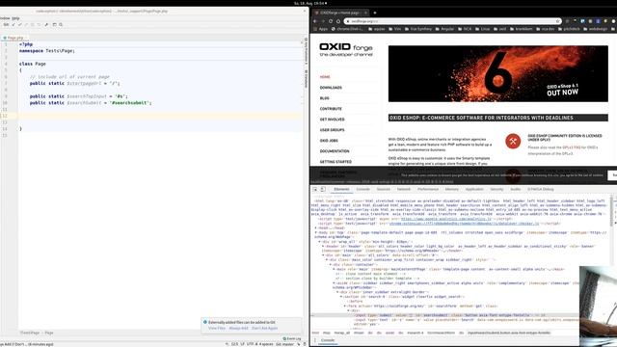Click the project structure window icon in IDE toolbar
This screenshot has width=617, height=347.
click(x=55, y=24)
